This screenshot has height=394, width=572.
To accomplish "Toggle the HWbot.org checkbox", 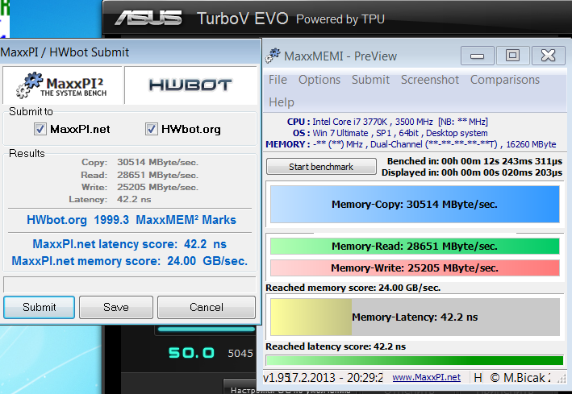I will tap(152, 129).
